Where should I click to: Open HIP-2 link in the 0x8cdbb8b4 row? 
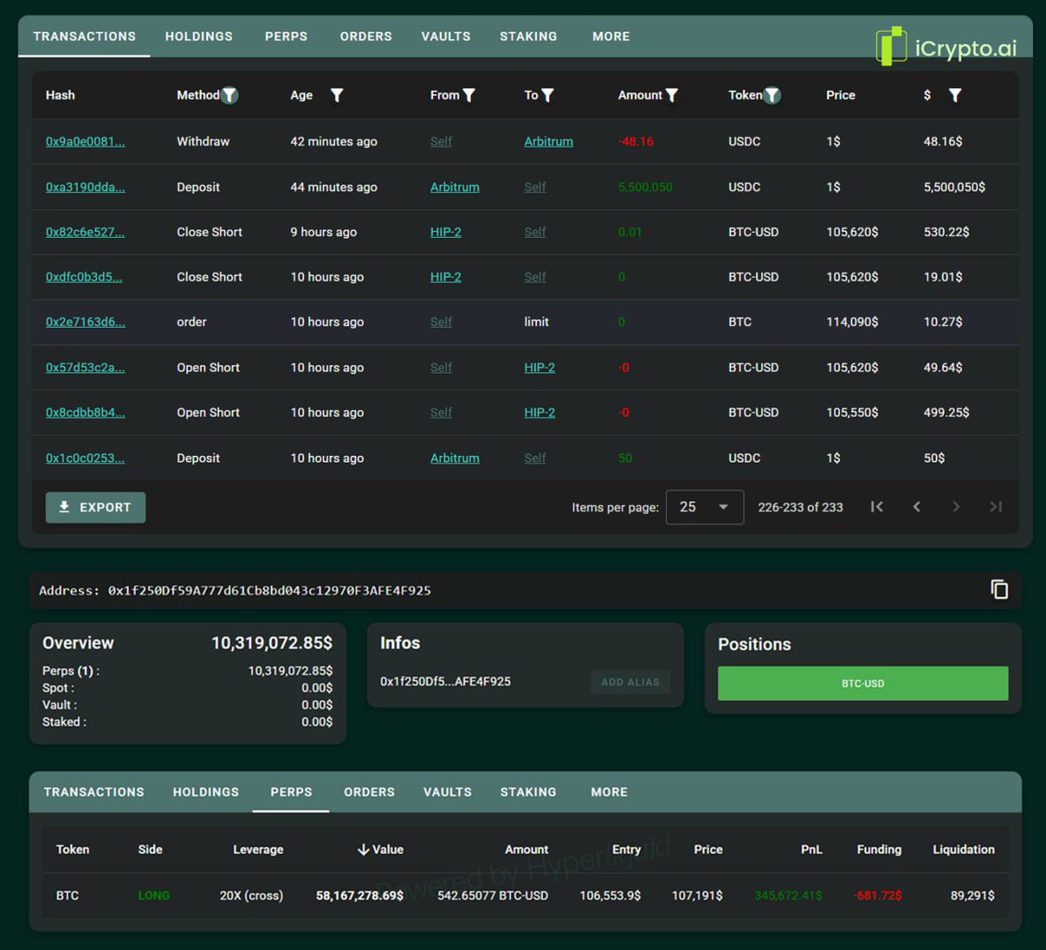coord(540,413)
